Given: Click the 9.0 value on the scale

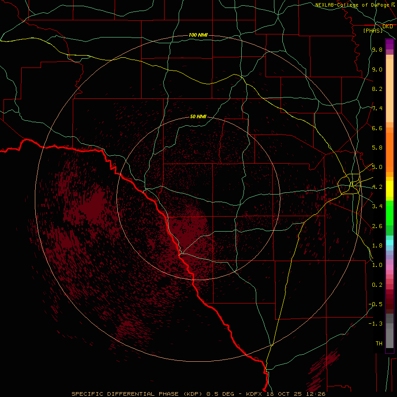Looking at the screenshot, I should click(x=377, y=69).
